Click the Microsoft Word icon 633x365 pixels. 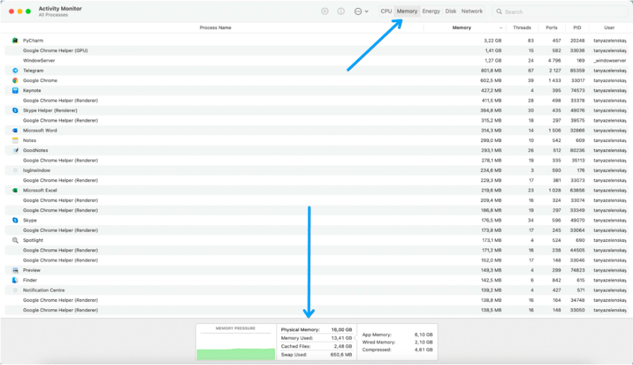(15, 130)
